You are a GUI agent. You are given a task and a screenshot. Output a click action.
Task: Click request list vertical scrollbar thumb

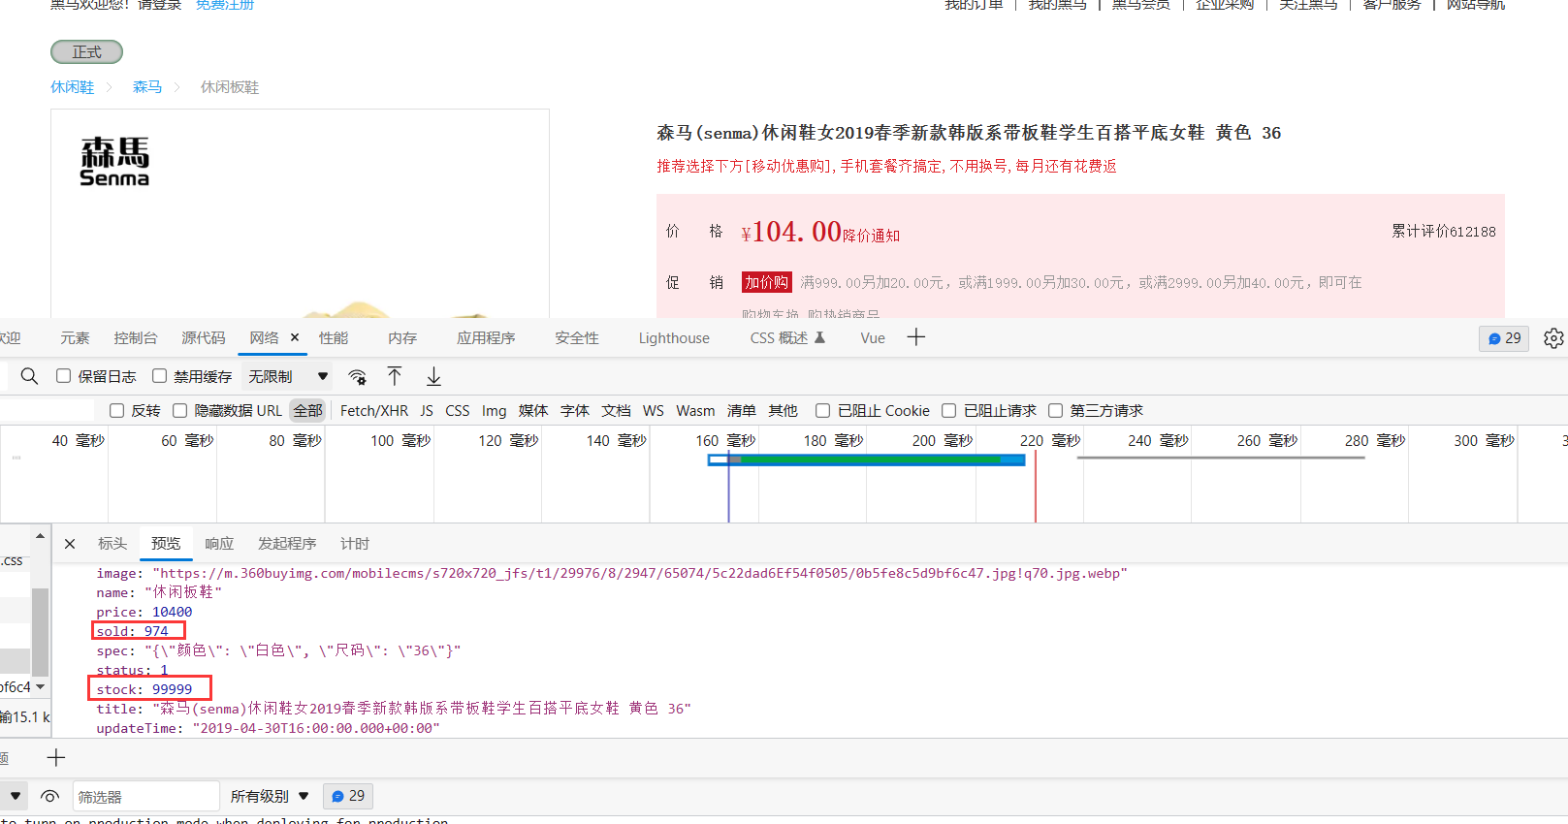pyautogui.click(x=40, y=631)
